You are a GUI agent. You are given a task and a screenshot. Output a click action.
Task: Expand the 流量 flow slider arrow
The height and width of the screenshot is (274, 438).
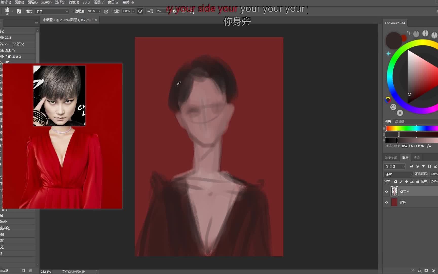pyautogui.click(x=133, y=11)
